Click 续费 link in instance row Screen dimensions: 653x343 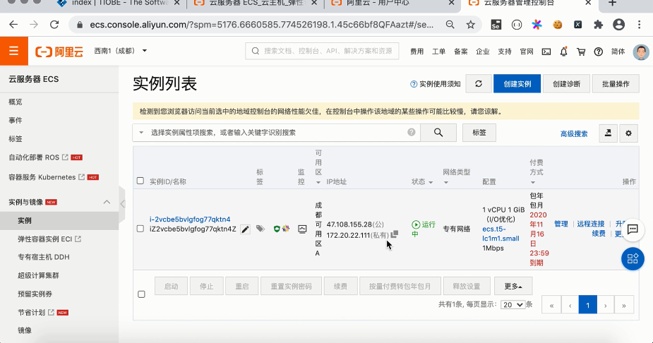(599, 234)
